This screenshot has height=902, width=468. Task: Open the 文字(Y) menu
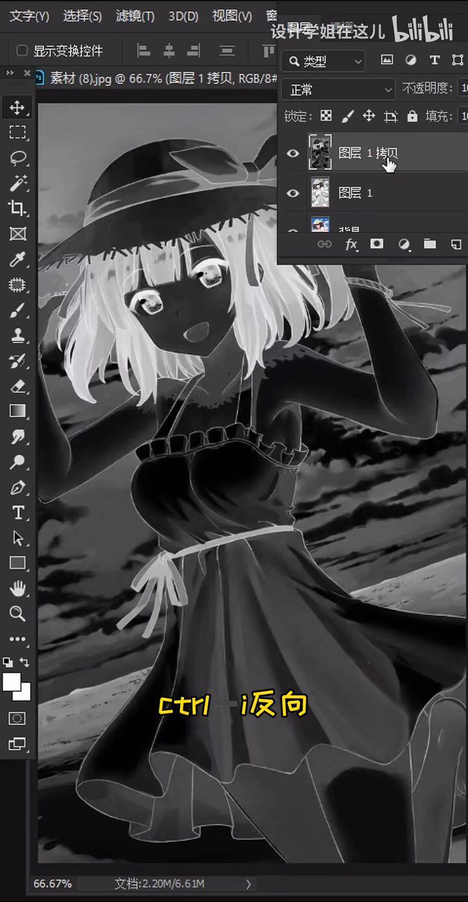point(29,16)
